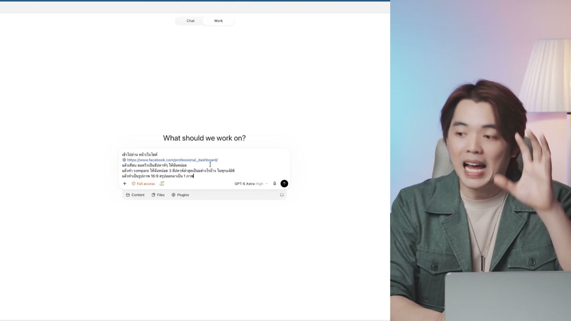
Task: Open the Plugins option below the prompt
Action: click(180, 195)
